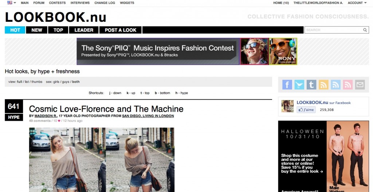Open the MADDISON R. author link
Viewport: 373px width, 192px height.
[46, 116]
